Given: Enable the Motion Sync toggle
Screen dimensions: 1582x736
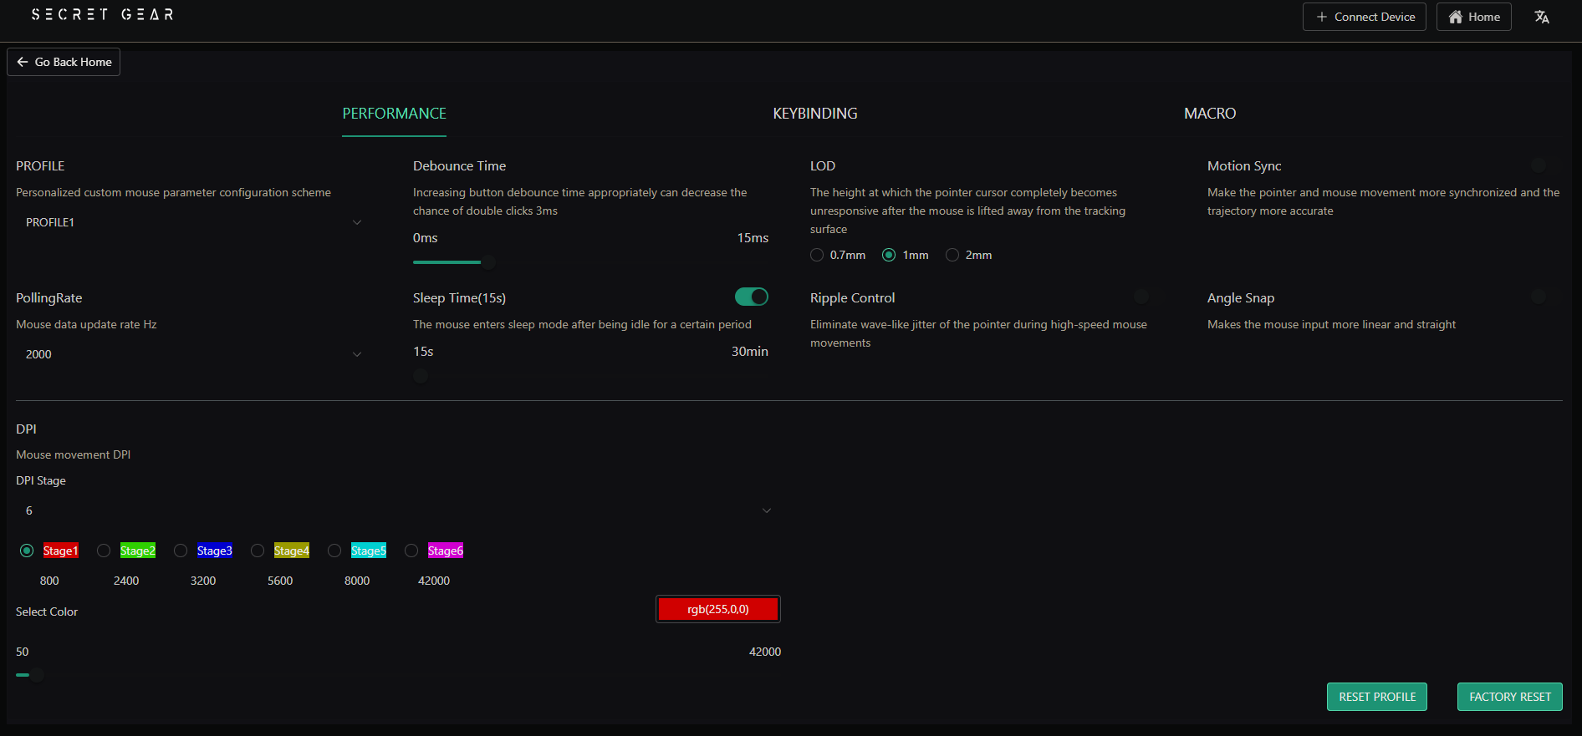Looking at the screenshot, I should 1545,165.
